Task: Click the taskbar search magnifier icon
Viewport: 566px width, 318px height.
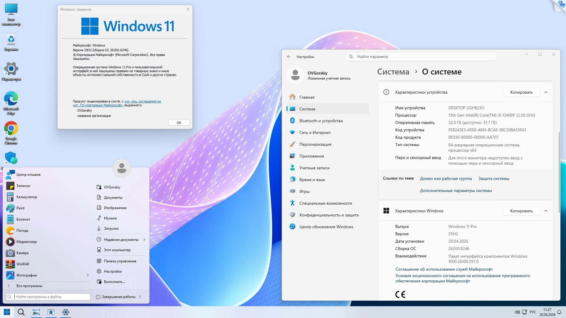Action: tap(21, 312)
